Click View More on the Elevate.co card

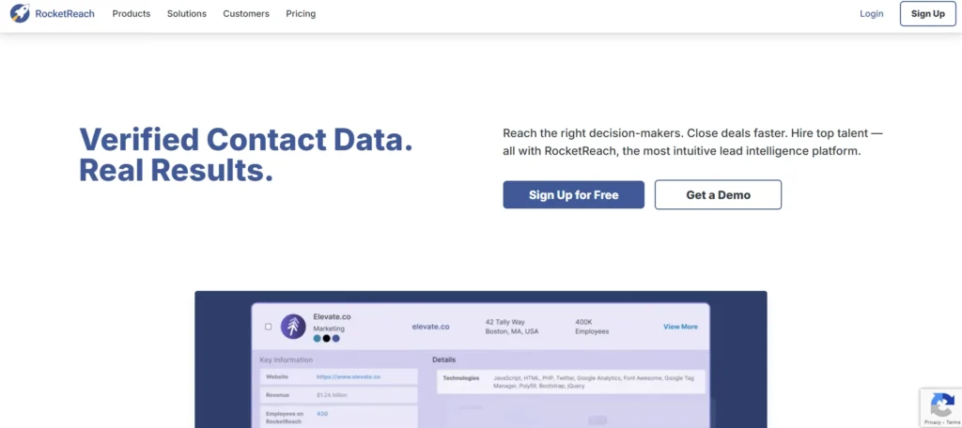click(x=680, y=327)
